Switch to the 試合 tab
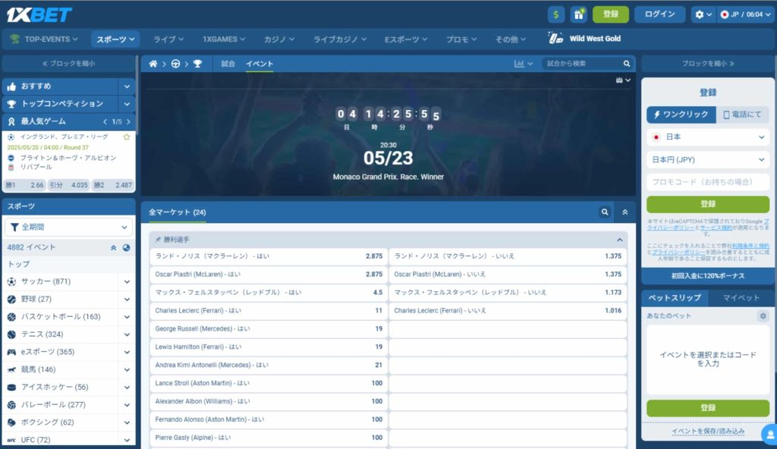The image size is (777, 449). [x=228, y=64]
